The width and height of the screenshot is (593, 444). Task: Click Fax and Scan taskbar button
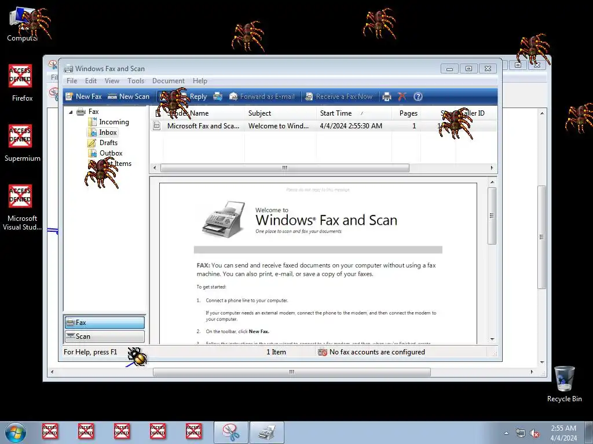coord(267,432)
